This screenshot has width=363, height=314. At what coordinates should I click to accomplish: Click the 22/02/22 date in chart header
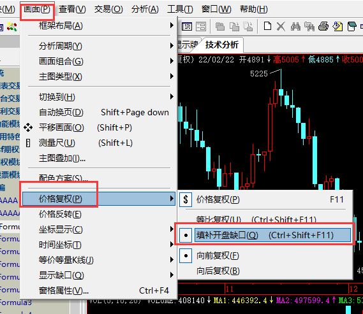[x=216, y=60]
